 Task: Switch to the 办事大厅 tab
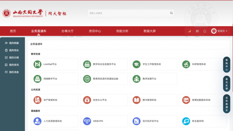pyautogui.click(x=68, y=31)
